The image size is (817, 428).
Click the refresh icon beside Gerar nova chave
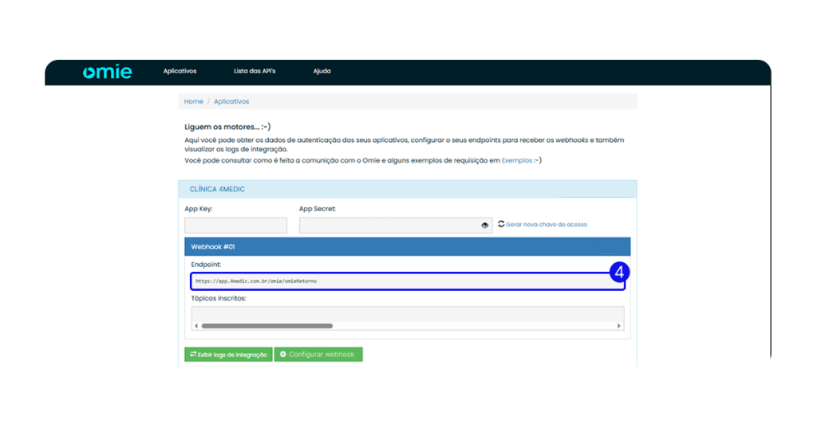click(x=501, y=224)
